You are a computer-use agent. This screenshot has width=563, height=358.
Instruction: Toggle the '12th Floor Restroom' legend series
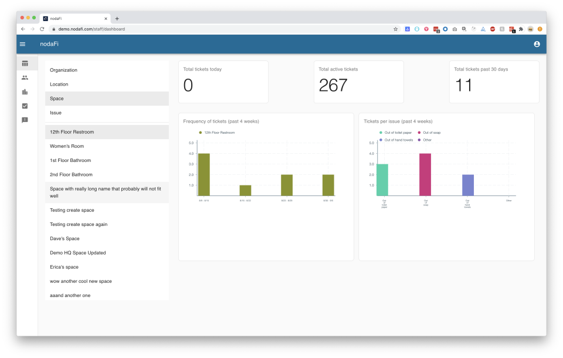click(x=218, y=133)
